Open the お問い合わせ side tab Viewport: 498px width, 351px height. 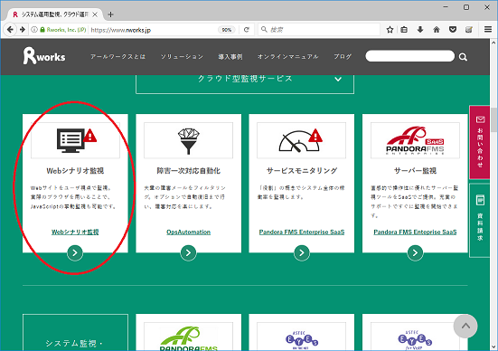pos(480,142)
